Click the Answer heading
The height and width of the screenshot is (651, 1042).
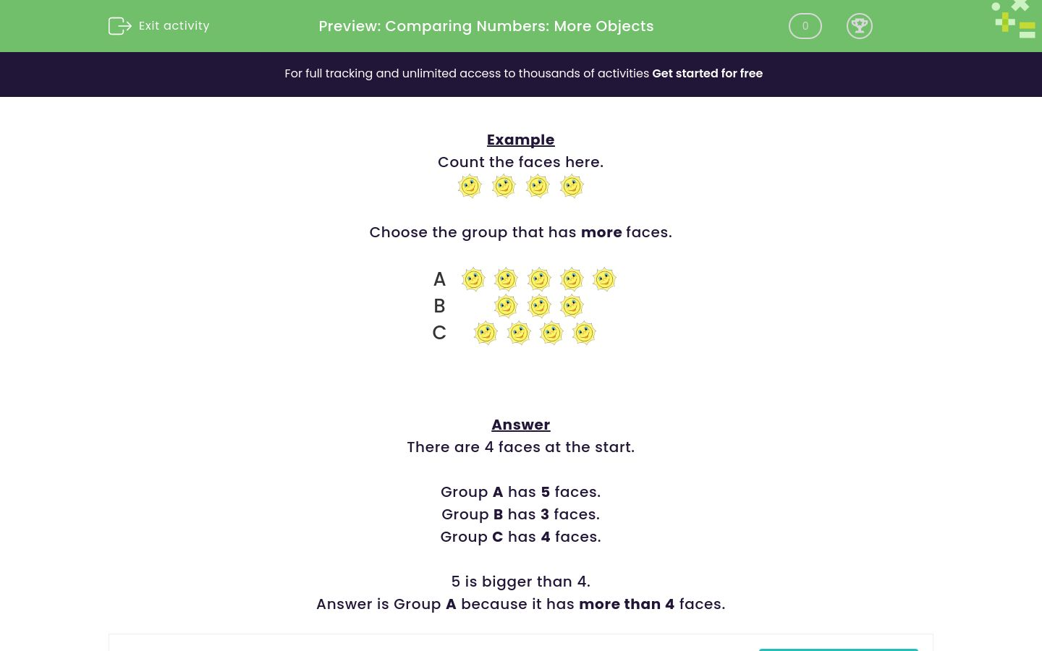pyautogui.click(x=521, y=425)
